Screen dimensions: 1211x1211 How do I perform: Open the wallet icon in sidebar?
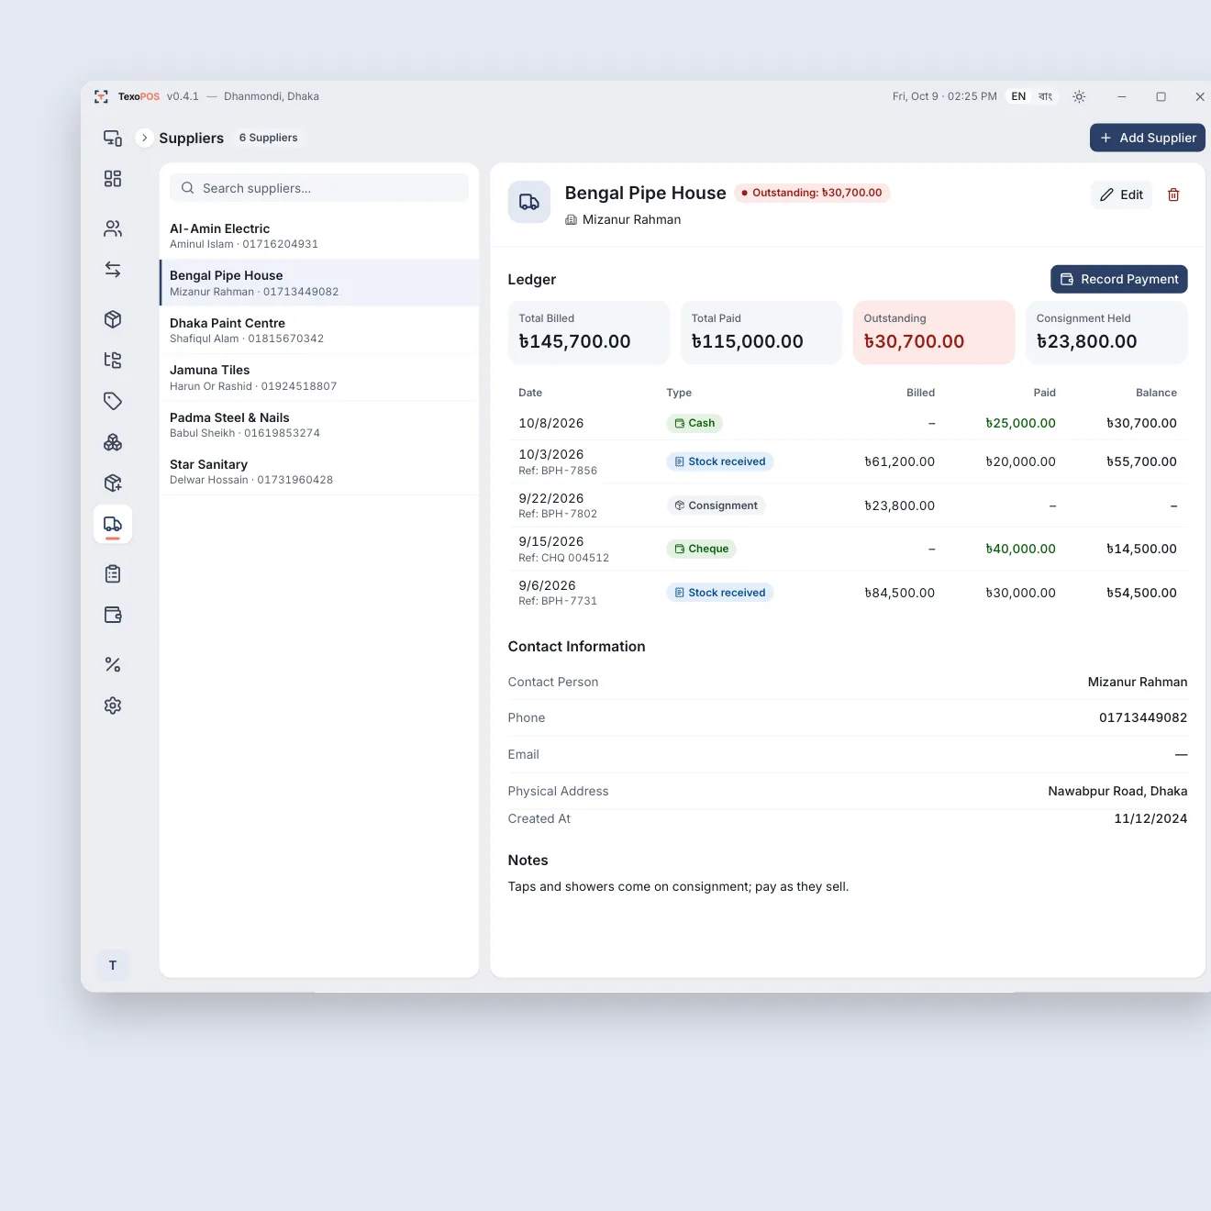(113, 615)
